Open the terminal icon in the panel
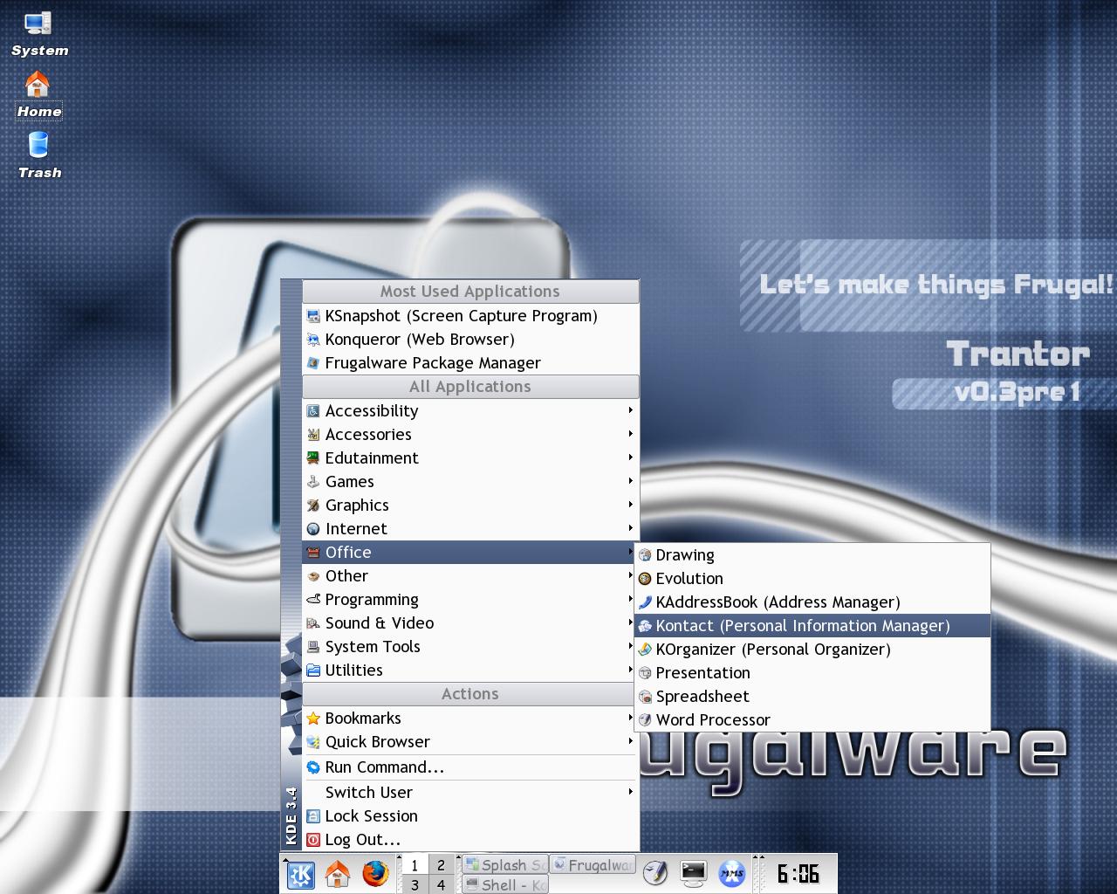The width and height of the screenshot is (1117, 894). 694,874
